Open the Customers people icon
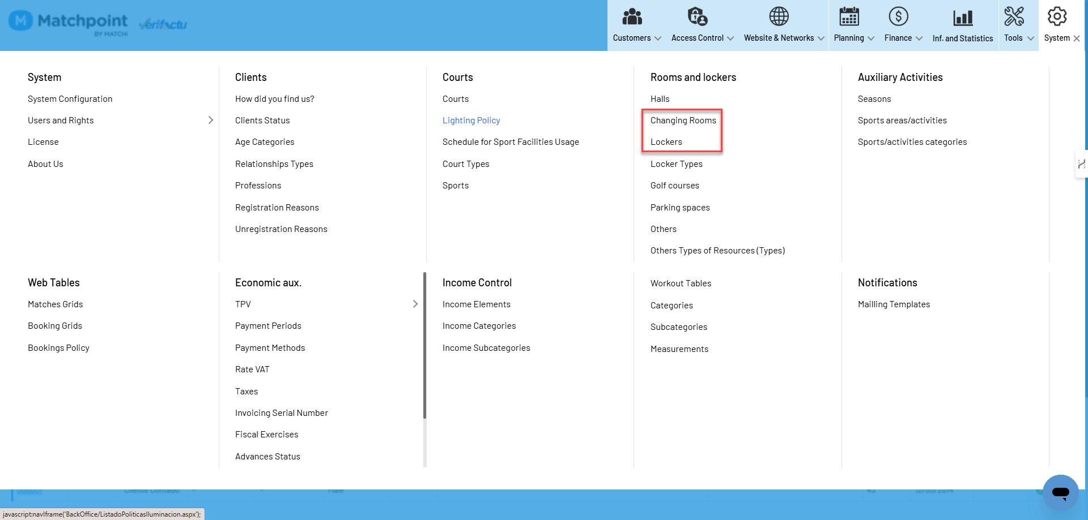The height and width of the screenshot is (520, 1088). 632,16
